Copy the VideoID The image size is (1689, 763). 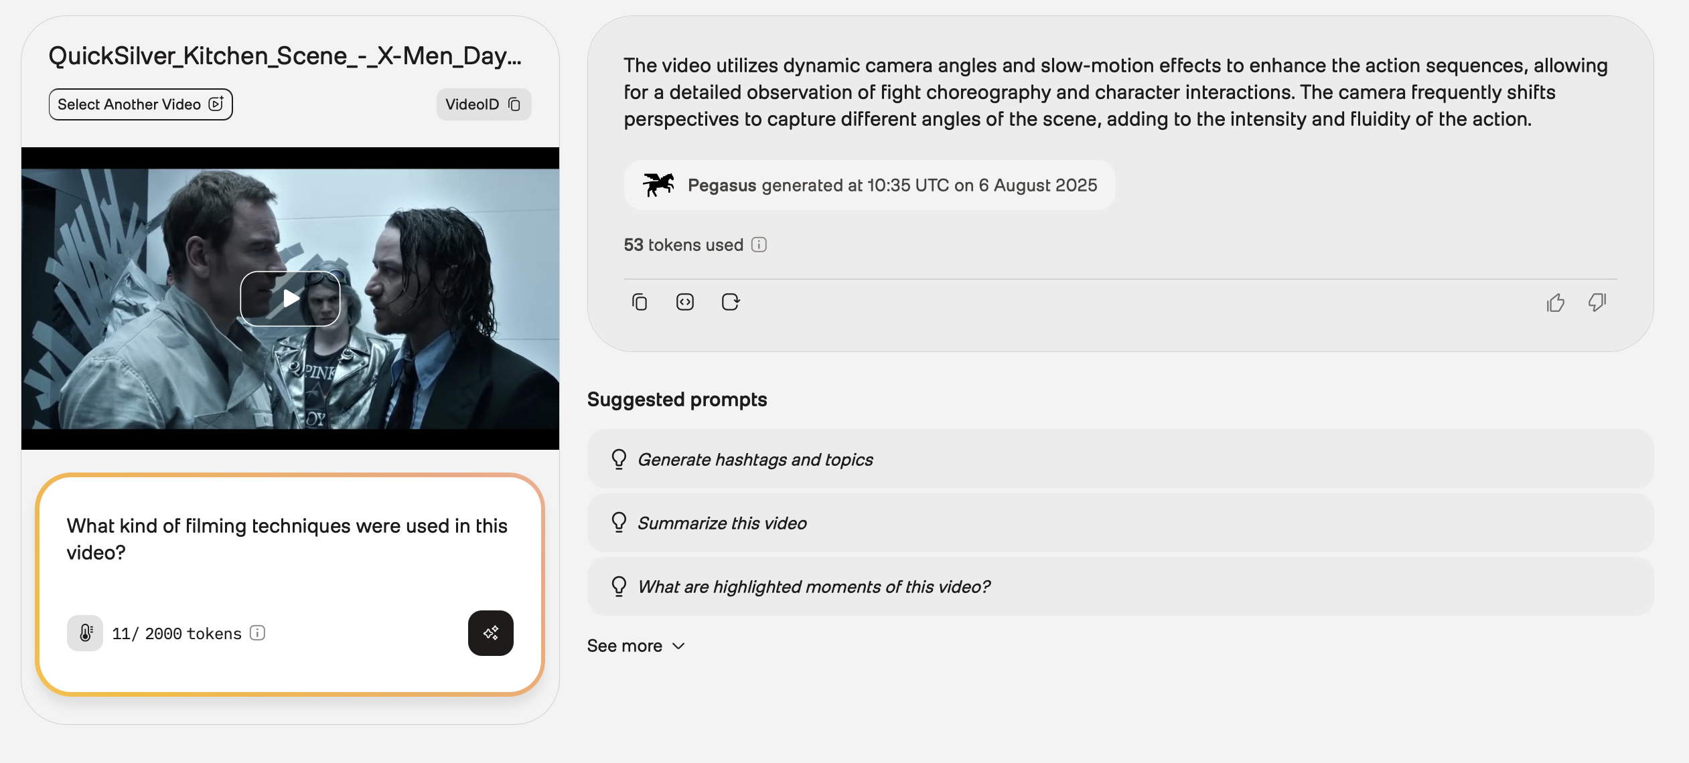(x=484, y=104)
